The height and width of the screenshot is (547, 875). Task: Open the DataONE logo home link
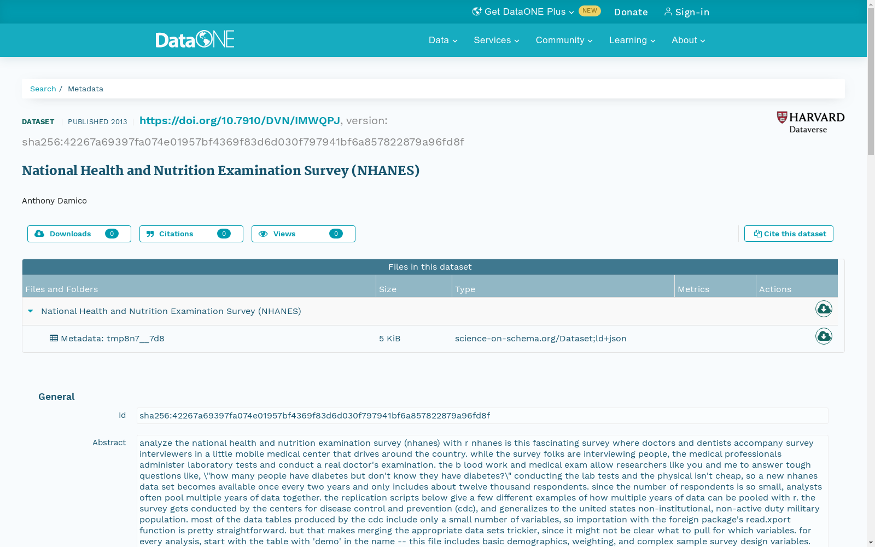point(195,39)
